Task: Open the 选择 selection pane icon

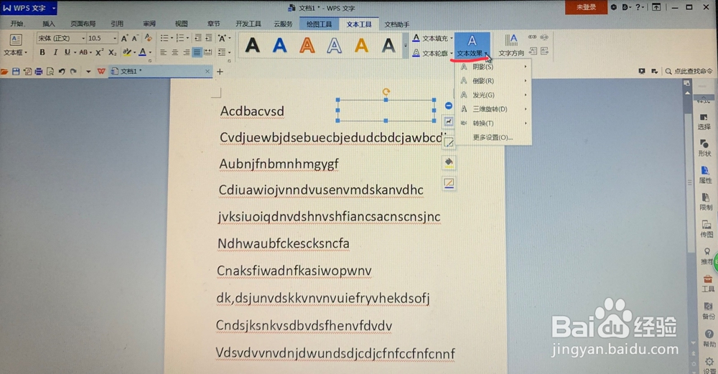Action: pyautogui.click(x=704, y=121)
